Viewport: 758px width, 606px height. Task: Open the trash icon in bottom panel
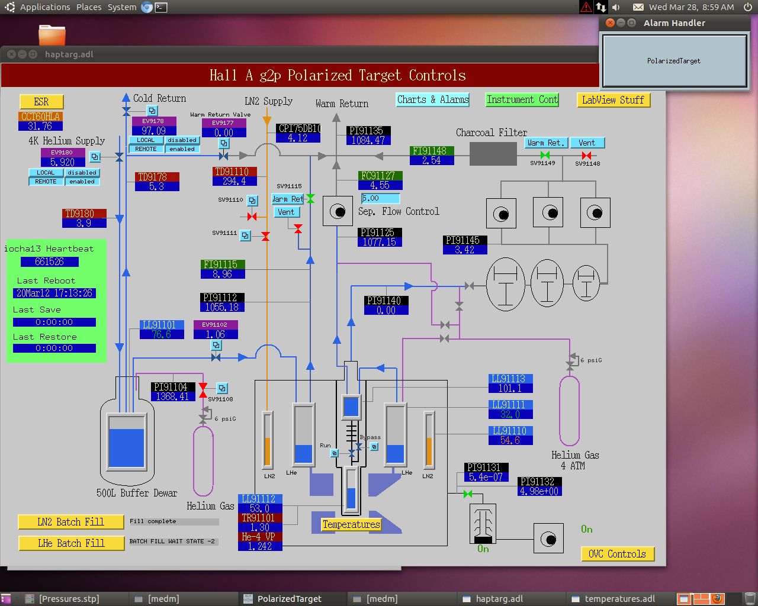point(750,599)
